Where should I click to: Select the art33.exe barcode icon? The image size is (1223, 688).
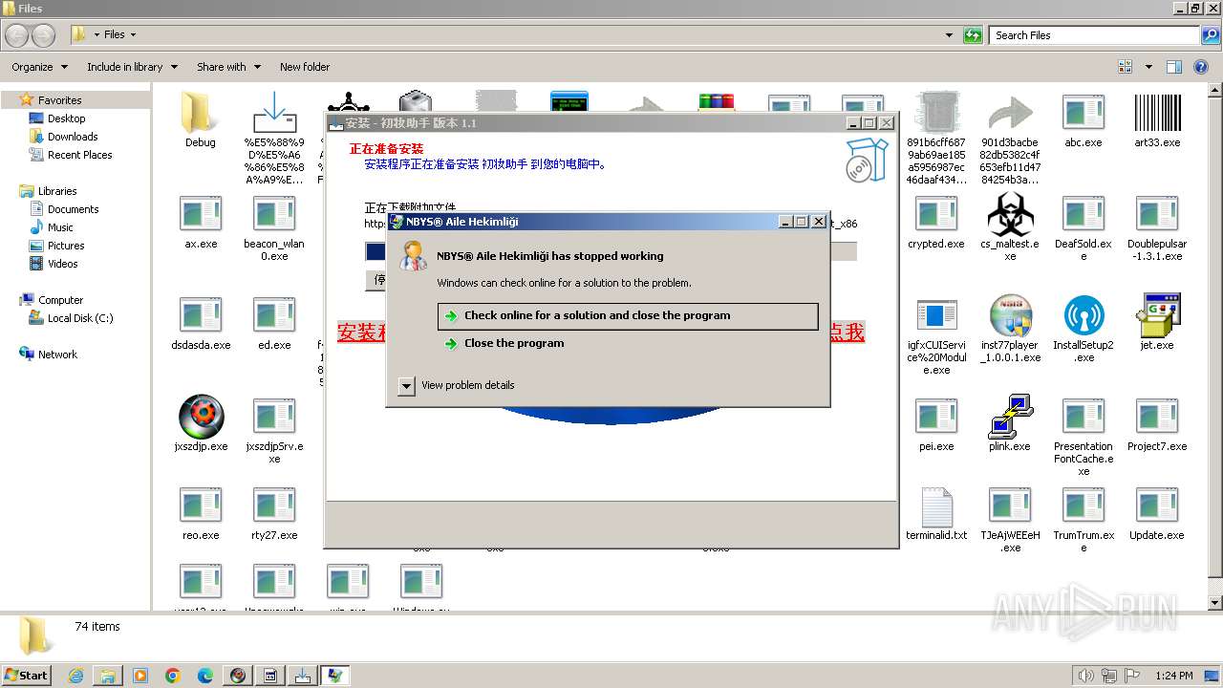tap(1157, 113)
